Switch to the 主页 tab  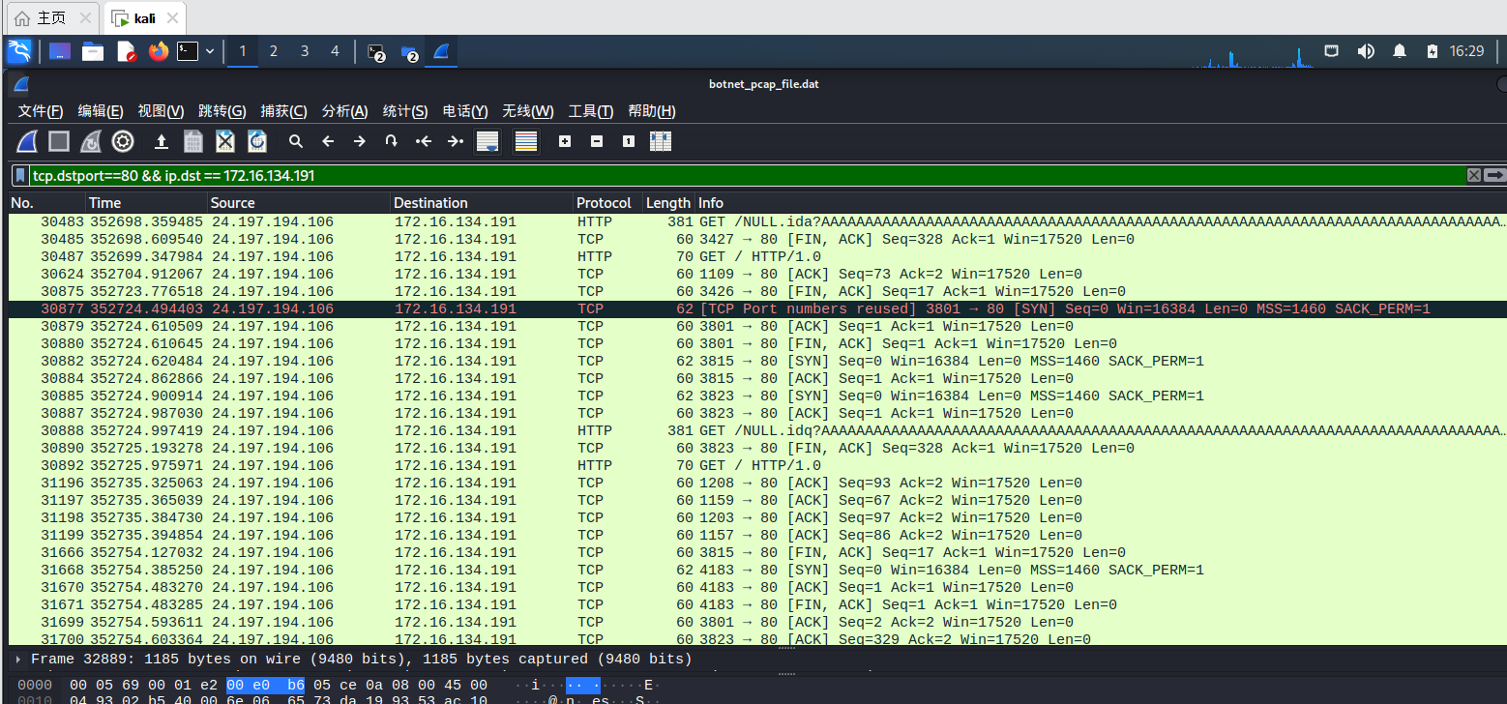50,18
